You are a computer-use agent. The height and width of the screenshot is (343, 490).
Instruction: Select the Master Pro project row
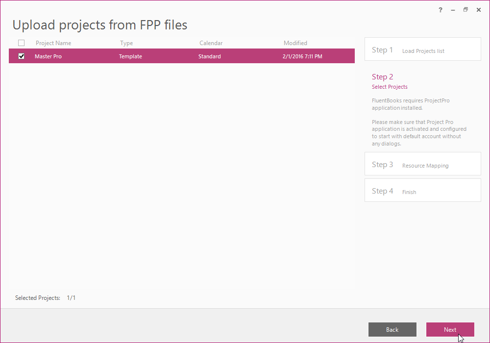(x=182, y=56)
